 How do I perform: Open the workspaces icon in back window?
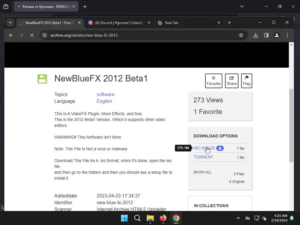[x=6, y=7]
